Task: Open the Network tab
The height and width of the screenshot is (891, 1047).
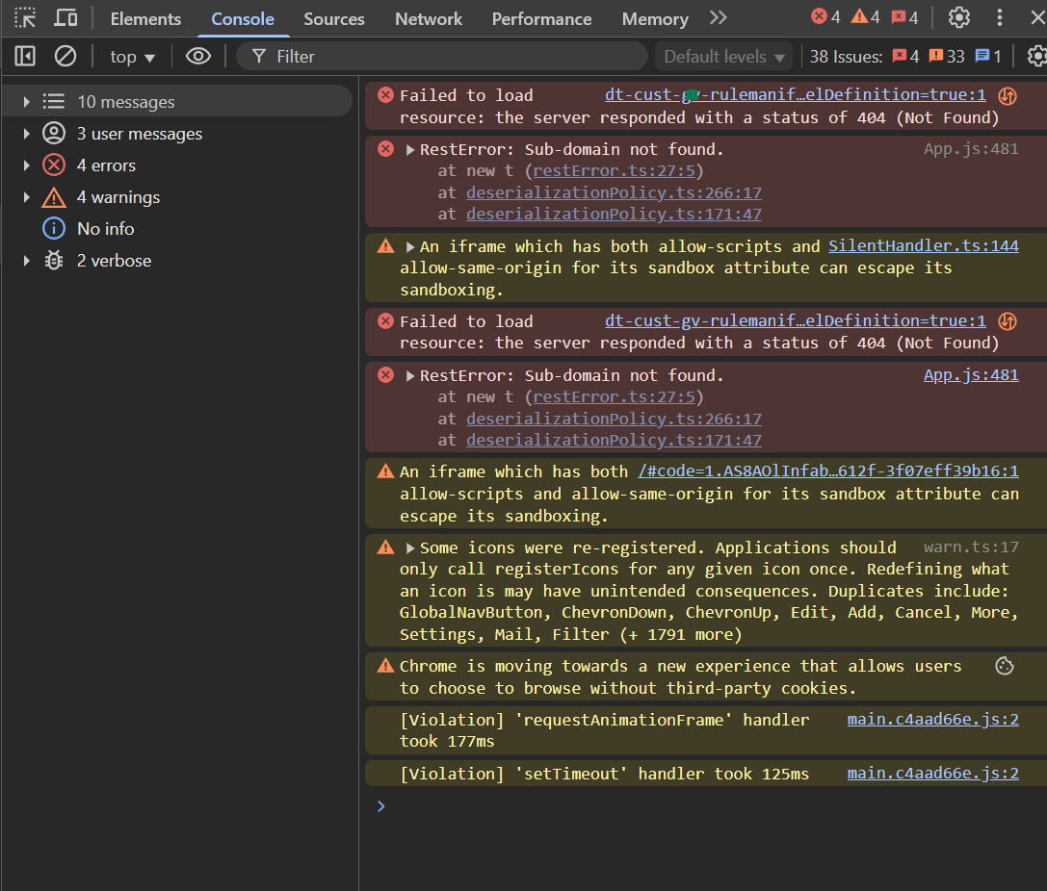Action: coord(428,18)
